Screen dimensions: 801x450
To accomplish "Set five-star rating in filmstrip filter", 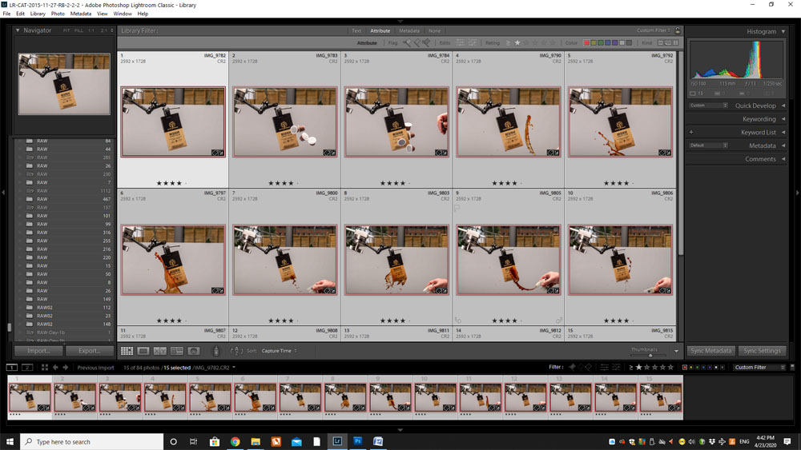I will (x=670, y=367).
